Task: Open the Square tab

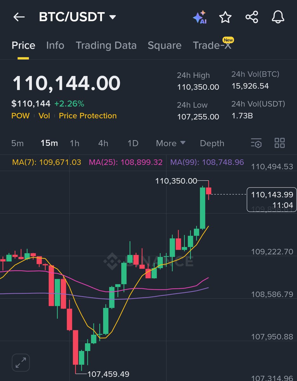Action: [164, 45]
